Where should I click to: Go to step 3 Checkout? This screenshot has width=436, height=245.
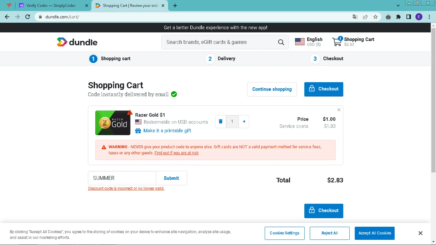[x=327, y=59]
